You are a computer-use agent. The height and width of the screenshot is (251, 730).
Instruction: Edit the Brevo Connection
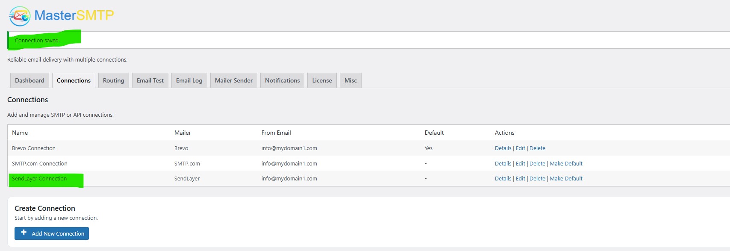click(x=520, y=148)
